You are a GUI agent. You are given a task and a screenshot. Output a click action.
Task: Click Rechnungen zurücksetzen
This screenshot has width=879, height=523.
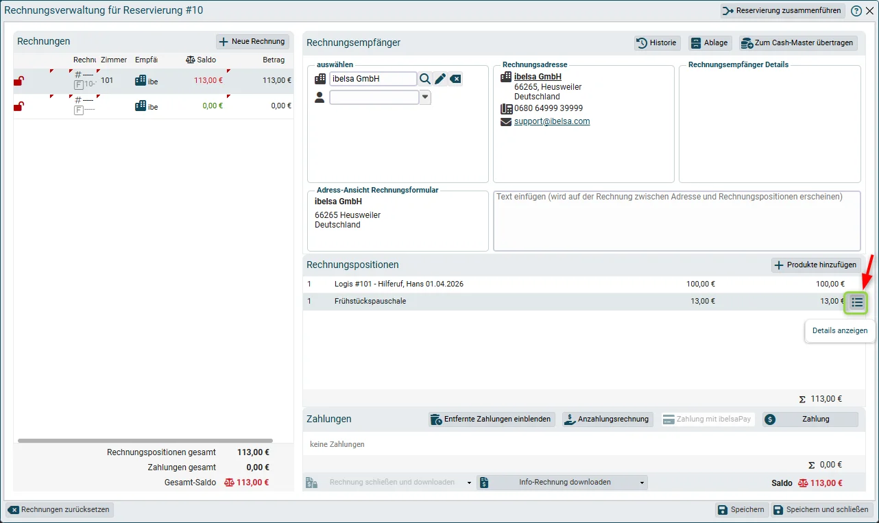pyautogui.click(x=60, y=510)
